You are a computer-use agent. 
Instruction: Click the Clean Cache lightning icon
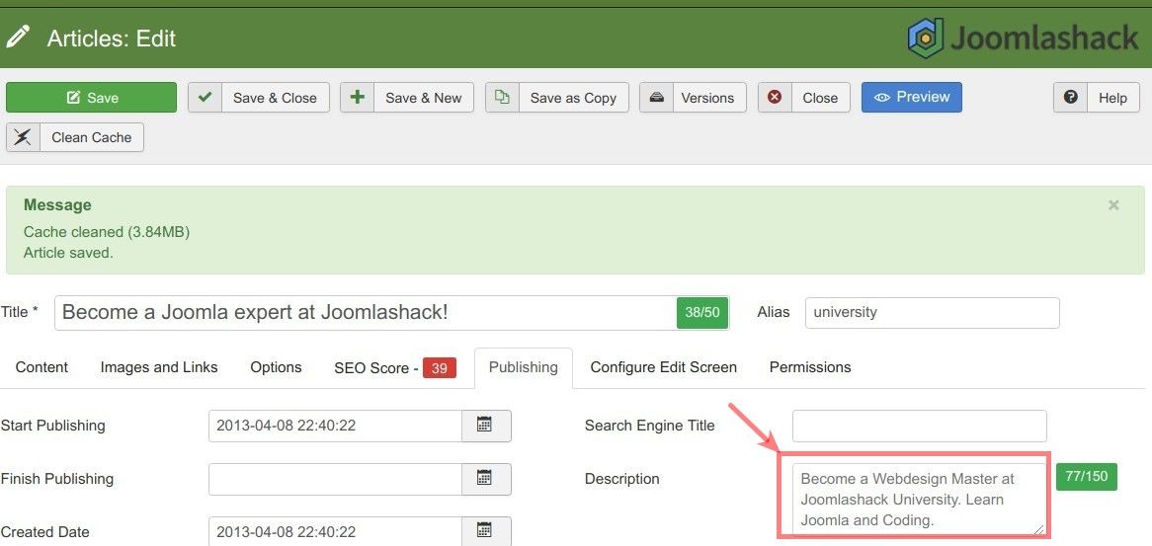pyautogui.click(x=23, y=137)
